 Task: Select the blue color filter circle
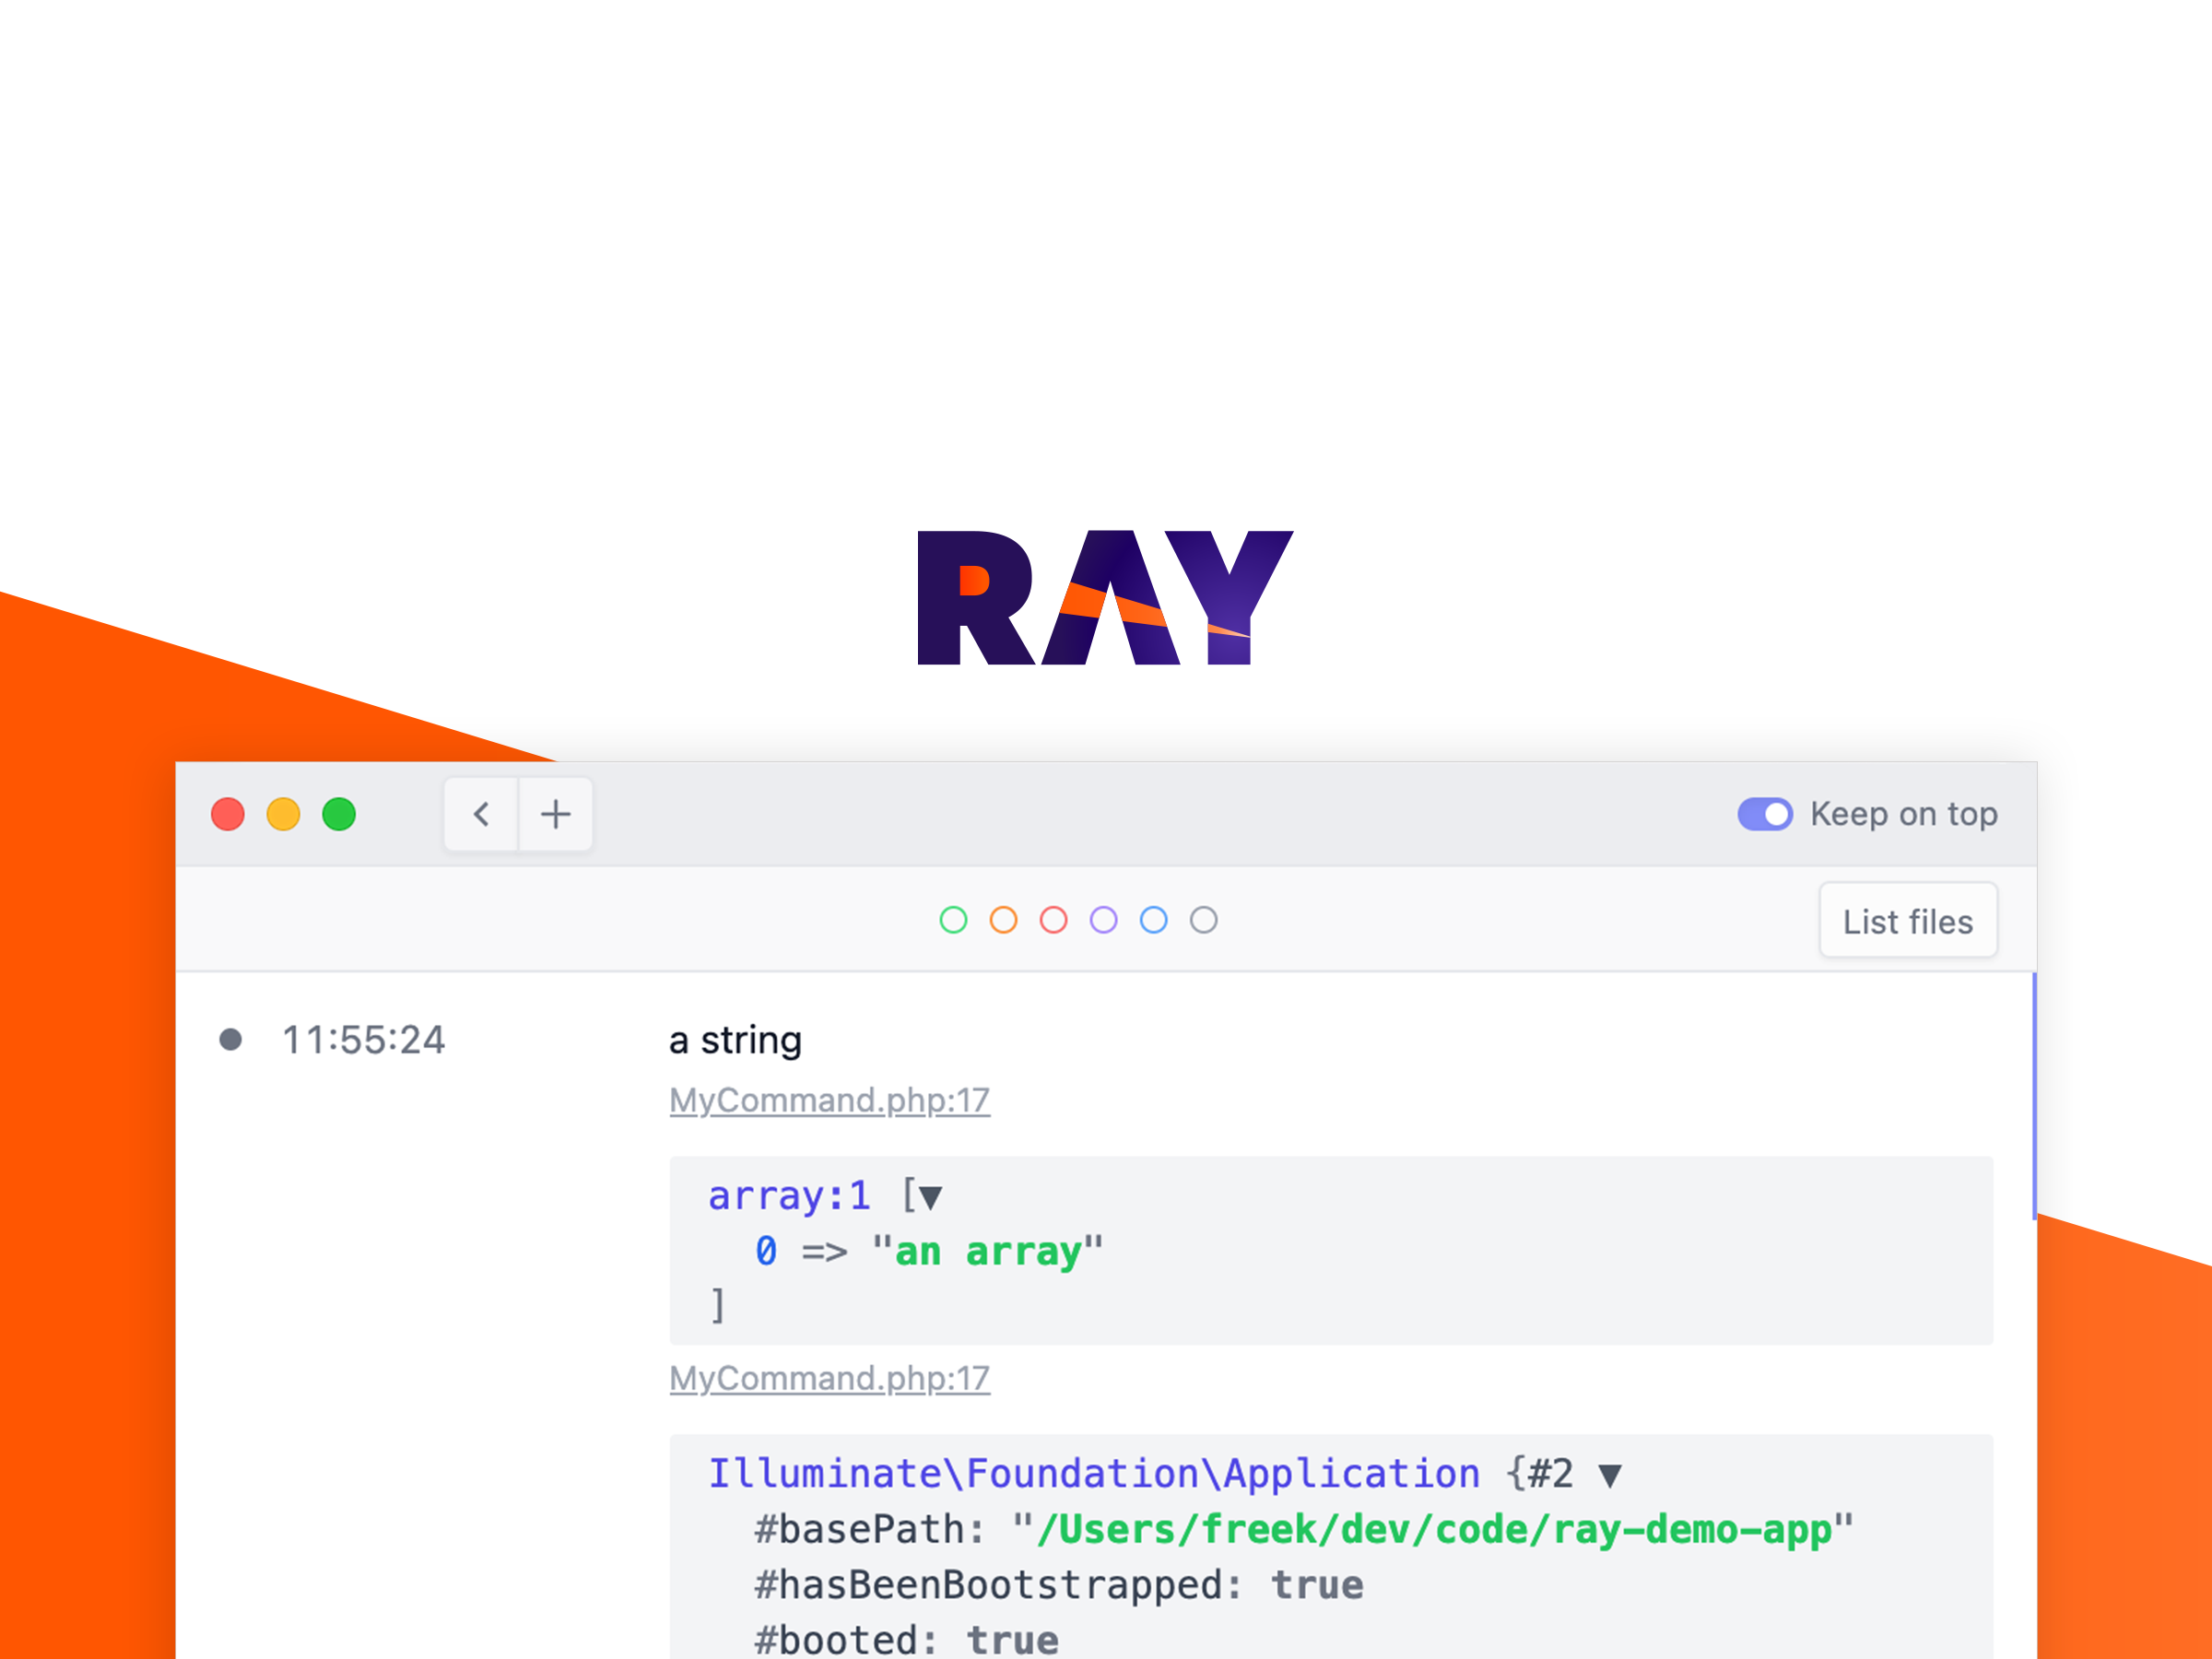pyautogui.click(x=1153, y=920)
